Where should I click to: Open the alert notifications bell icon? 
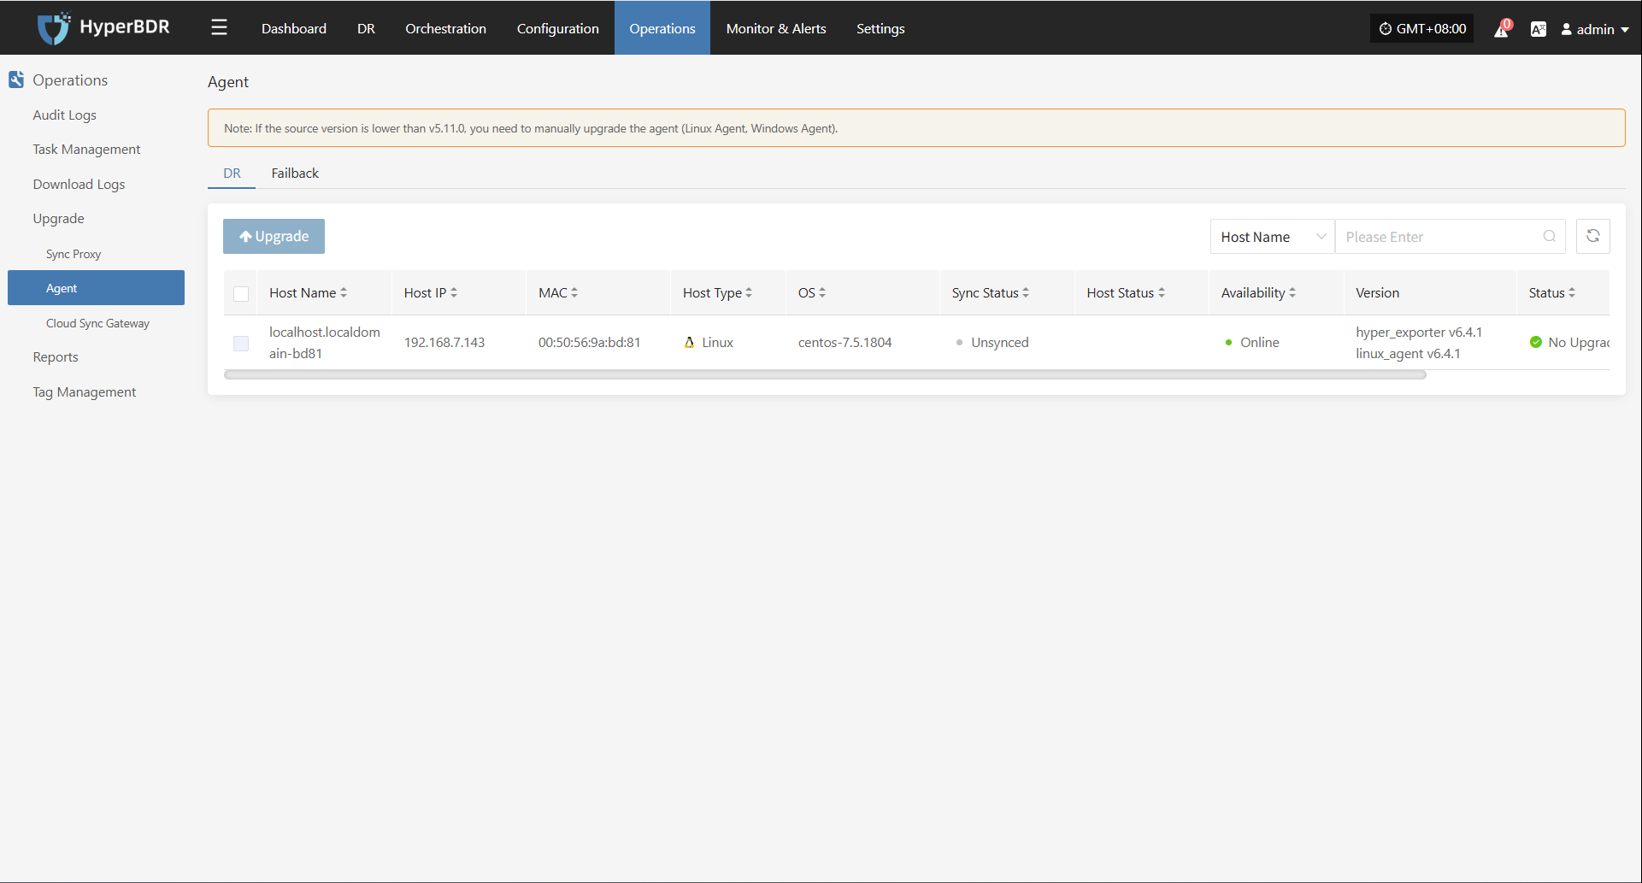(x=1501, y=29)
